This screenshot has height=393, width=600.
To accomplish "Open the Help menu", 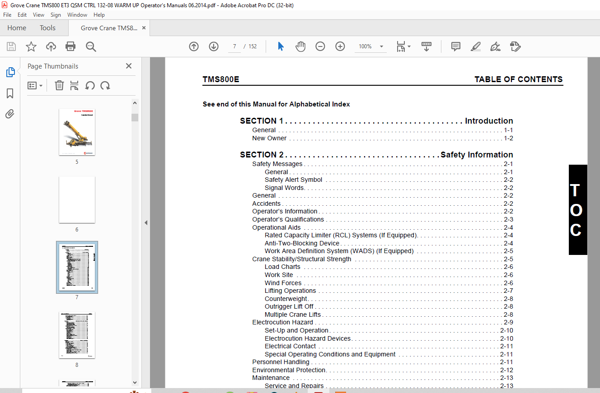I will [99, 15].
